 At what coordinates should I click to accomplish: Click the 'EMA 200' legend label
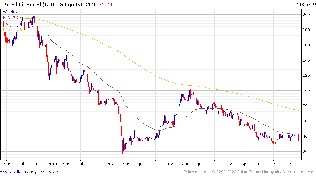[x=12, y=18]
